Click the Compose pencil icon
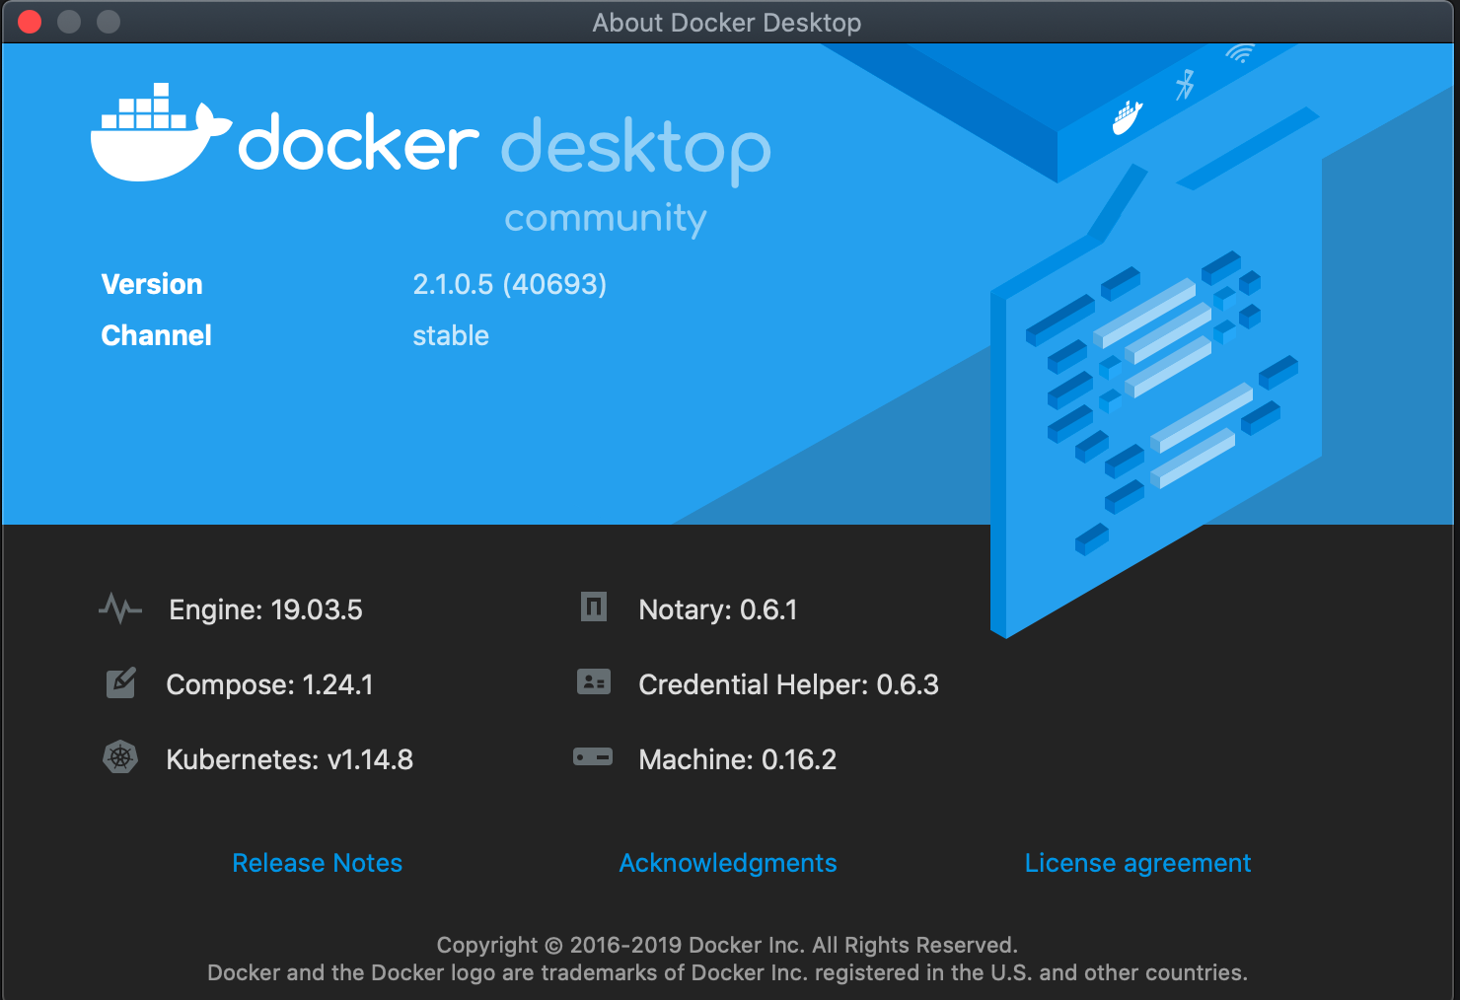 pyautogui.click(x=119, y=682)
